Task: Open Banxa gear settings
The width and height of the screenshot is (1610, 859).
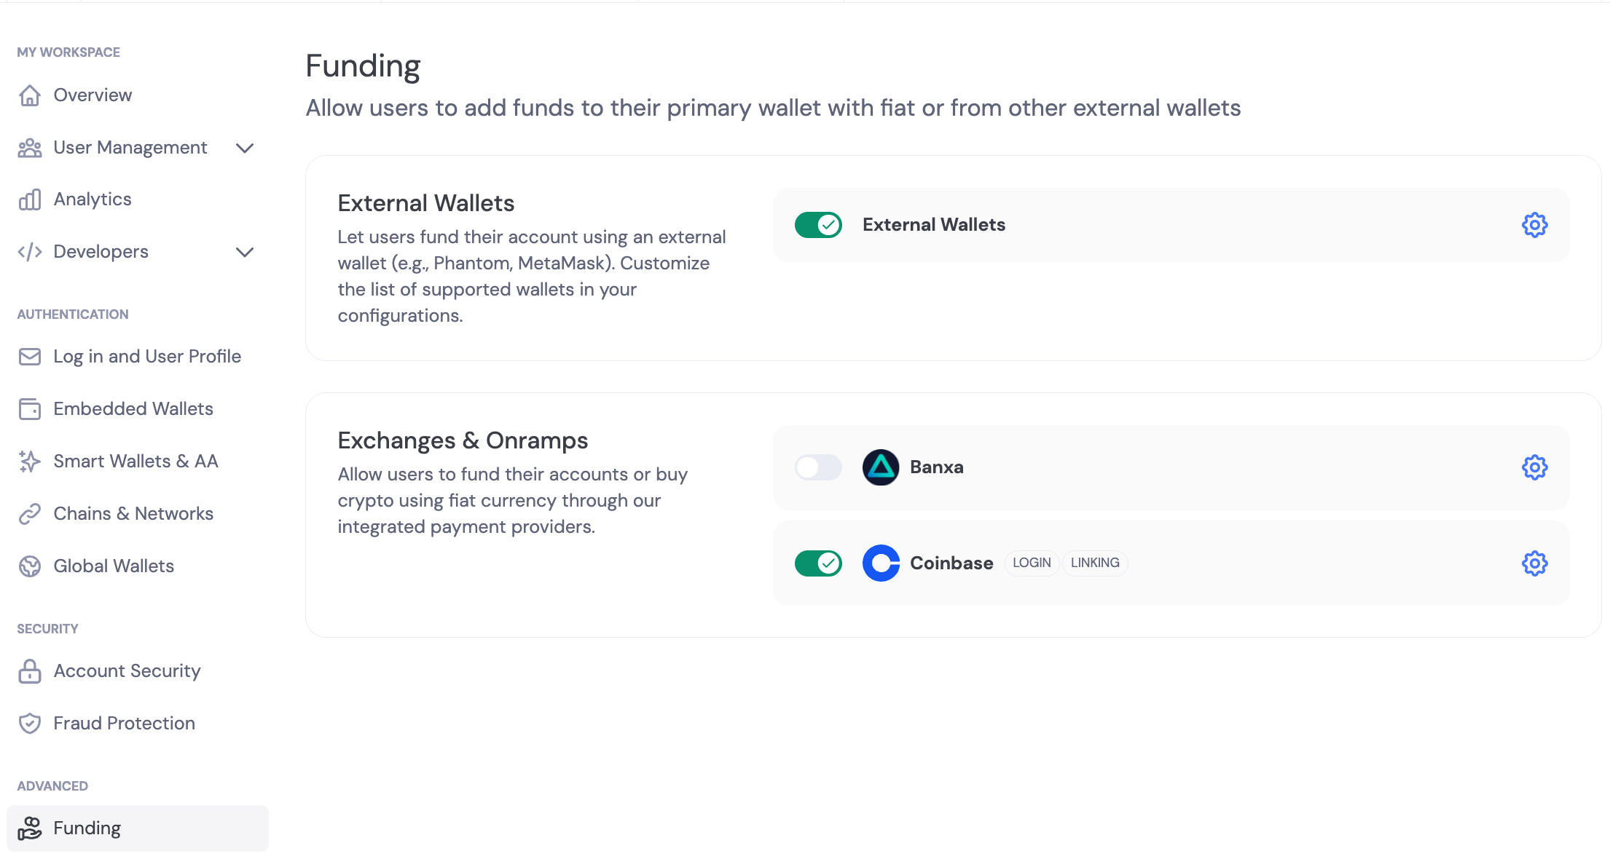Action: [x=1534, y=467]
